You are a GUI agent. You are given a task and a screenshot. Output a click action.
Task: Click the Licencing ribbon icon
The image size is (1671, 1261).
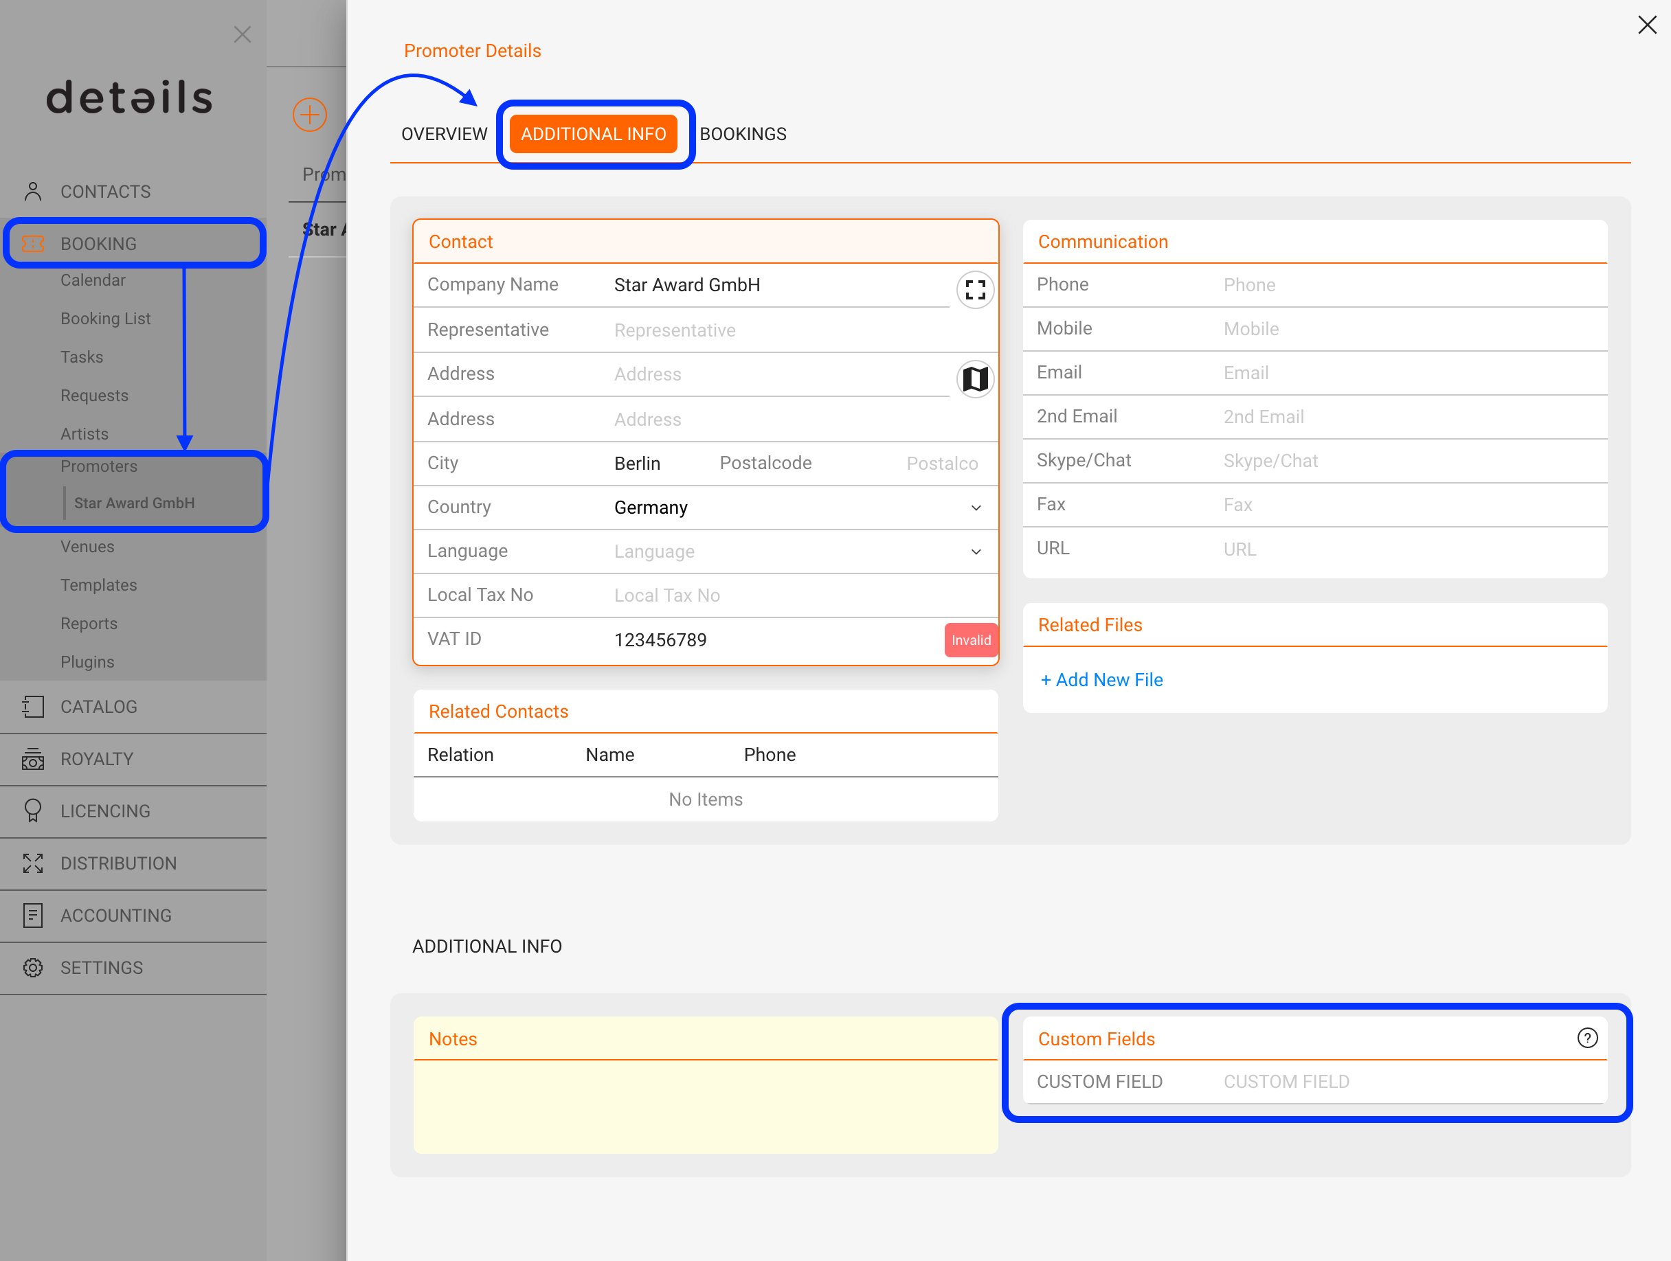(32, 811)
